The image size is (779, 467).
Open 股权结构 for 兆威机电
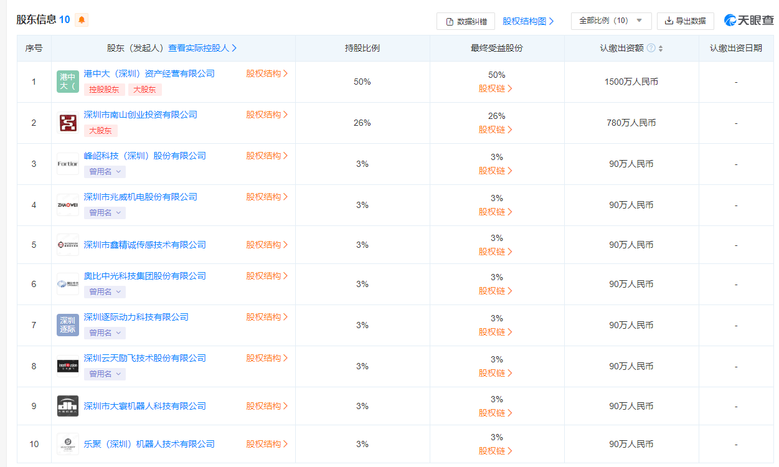(267, 197)
